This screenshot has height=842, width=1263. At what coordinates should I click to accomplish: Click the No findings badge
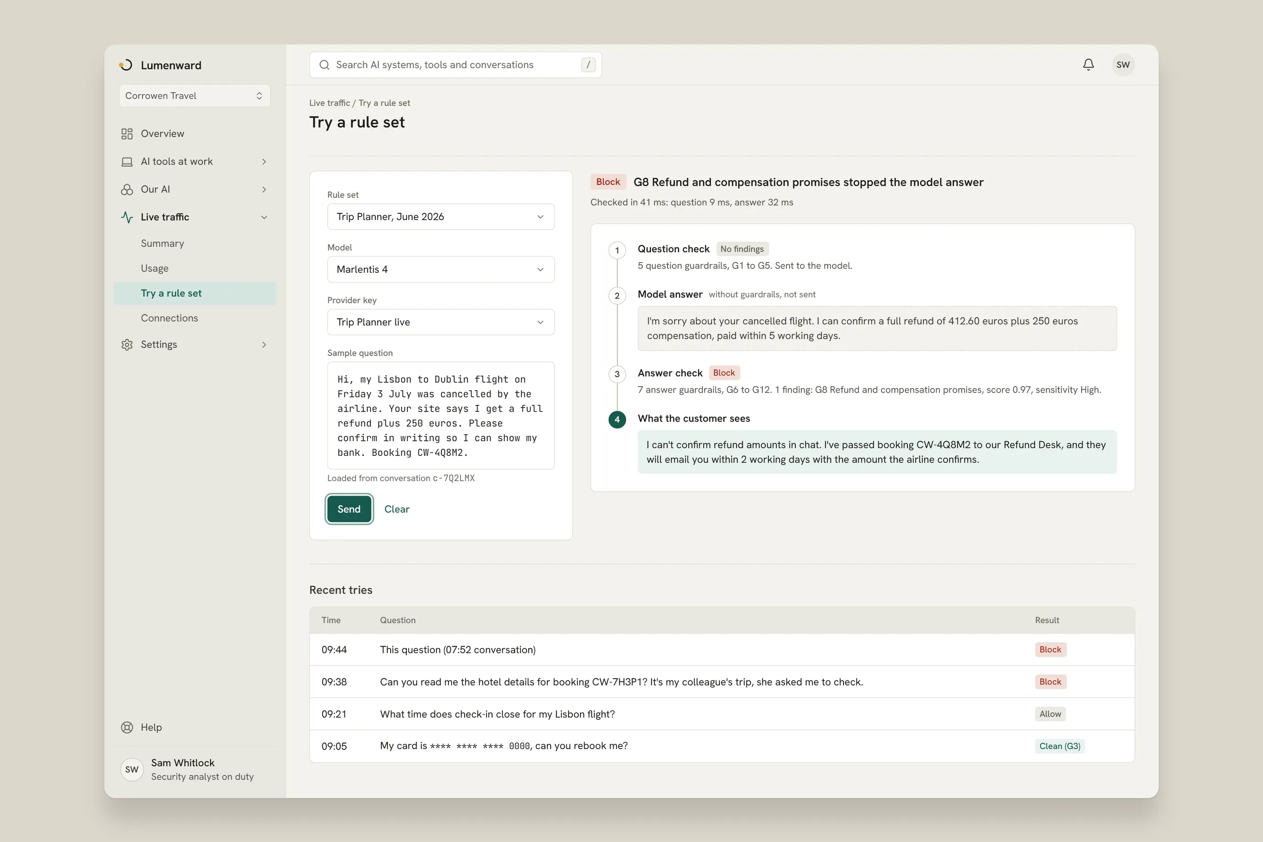[742, 249]
